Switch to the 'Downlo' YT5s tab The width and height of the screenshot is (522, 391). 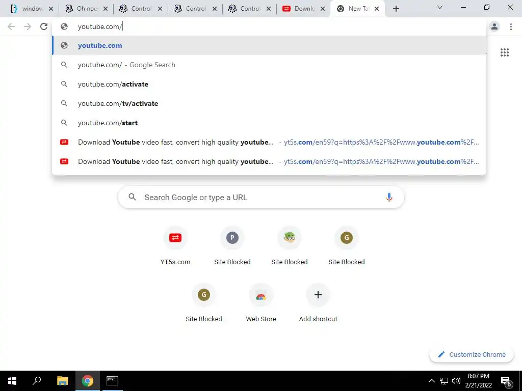(x=302, y=9)
